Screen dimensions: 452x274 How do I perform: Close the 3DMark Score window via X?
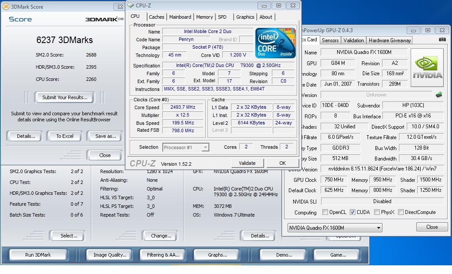click(x=120, y=7)
